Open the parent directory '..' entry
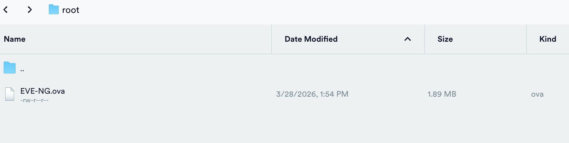Image resolution: width=569 pixels, height=143 pixels. pos(22,70)
